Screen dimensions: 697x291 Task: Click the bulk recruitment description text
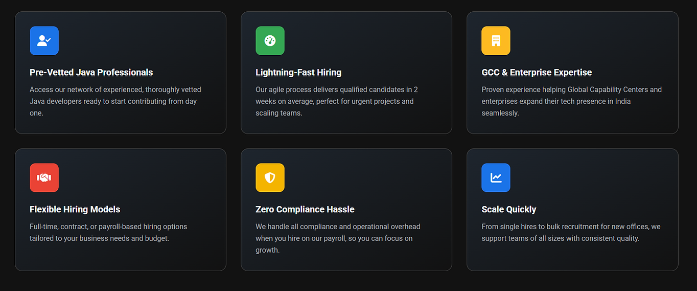pyautogui.click(x=571, y=232)
